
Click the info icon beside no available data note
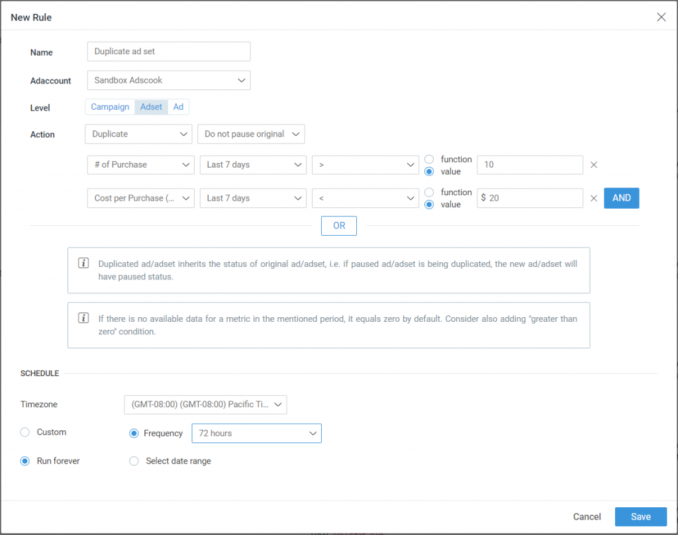point(83,318)
